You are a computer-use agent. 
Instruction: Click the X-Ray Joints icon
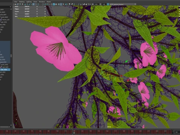click(89, 4)
